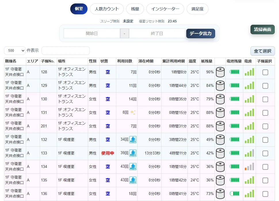Click the weak signal strength icon for unit 134
279x201 pixels.
coord(249,166)
